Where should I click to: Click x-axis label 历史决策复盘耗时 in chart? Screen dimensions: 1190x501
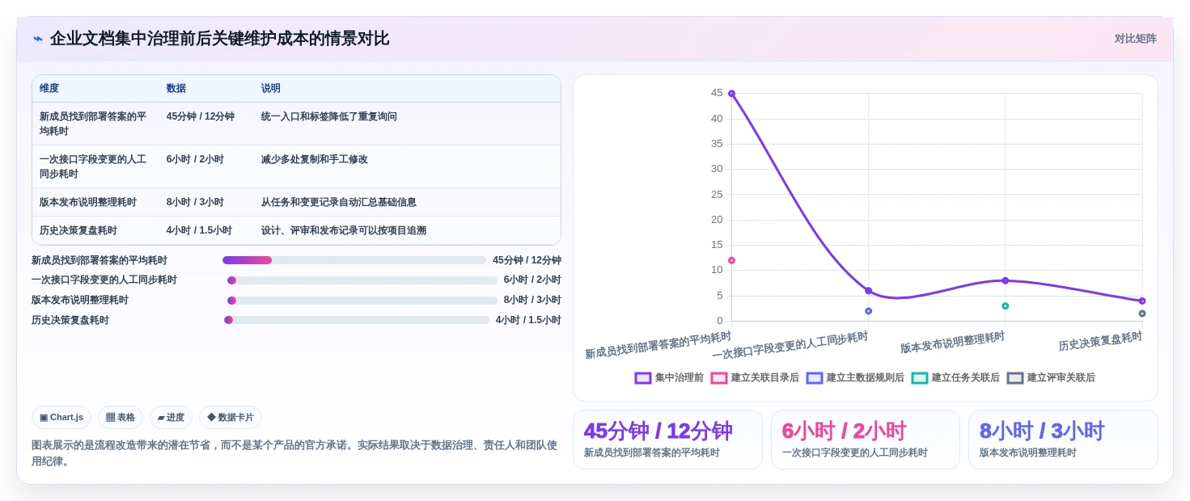(1100, 342)
